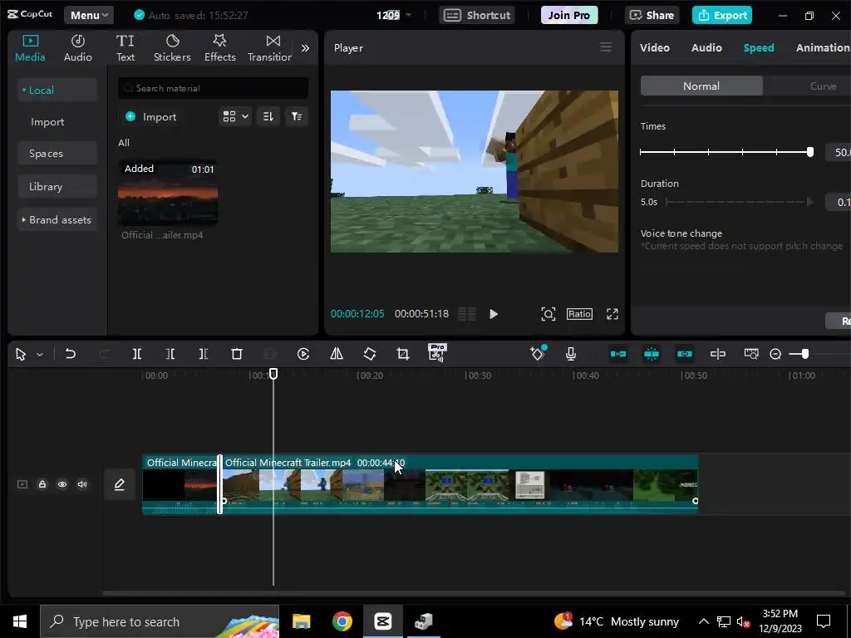
Task: Open the Stickers tab
Action: point(172,48)
